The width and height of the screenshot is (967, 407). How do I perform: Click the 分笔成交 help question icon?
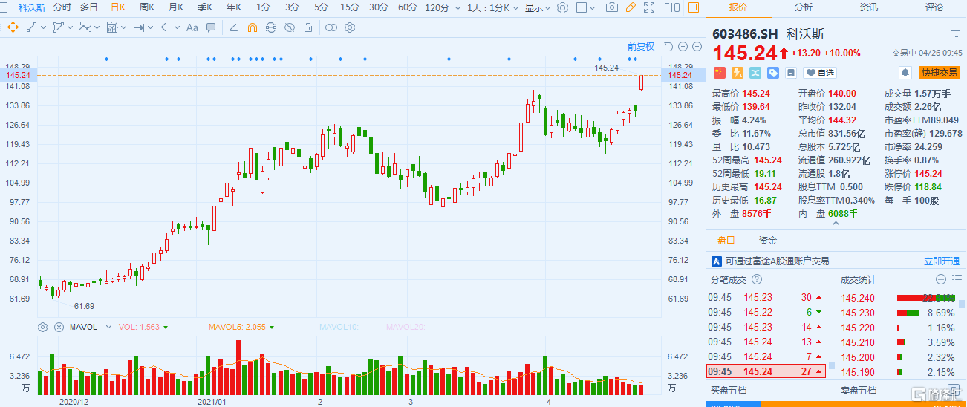pos(757,280)
